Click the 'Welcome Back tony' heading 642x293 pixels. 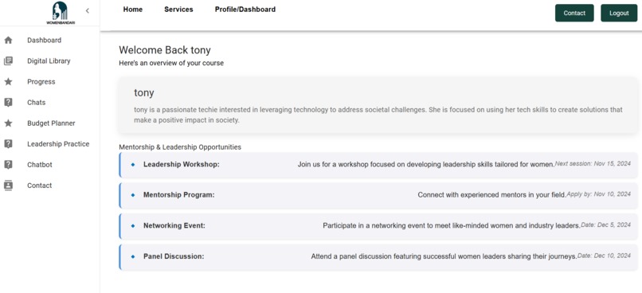click(x=165, y=50)
